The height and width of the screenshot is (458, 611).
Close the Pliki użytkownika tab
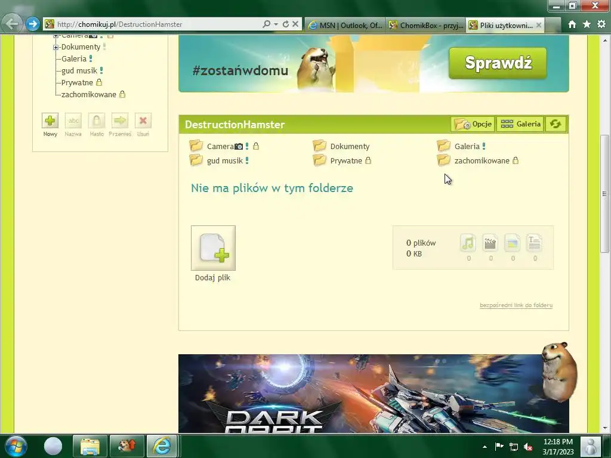tap(539, 25)
